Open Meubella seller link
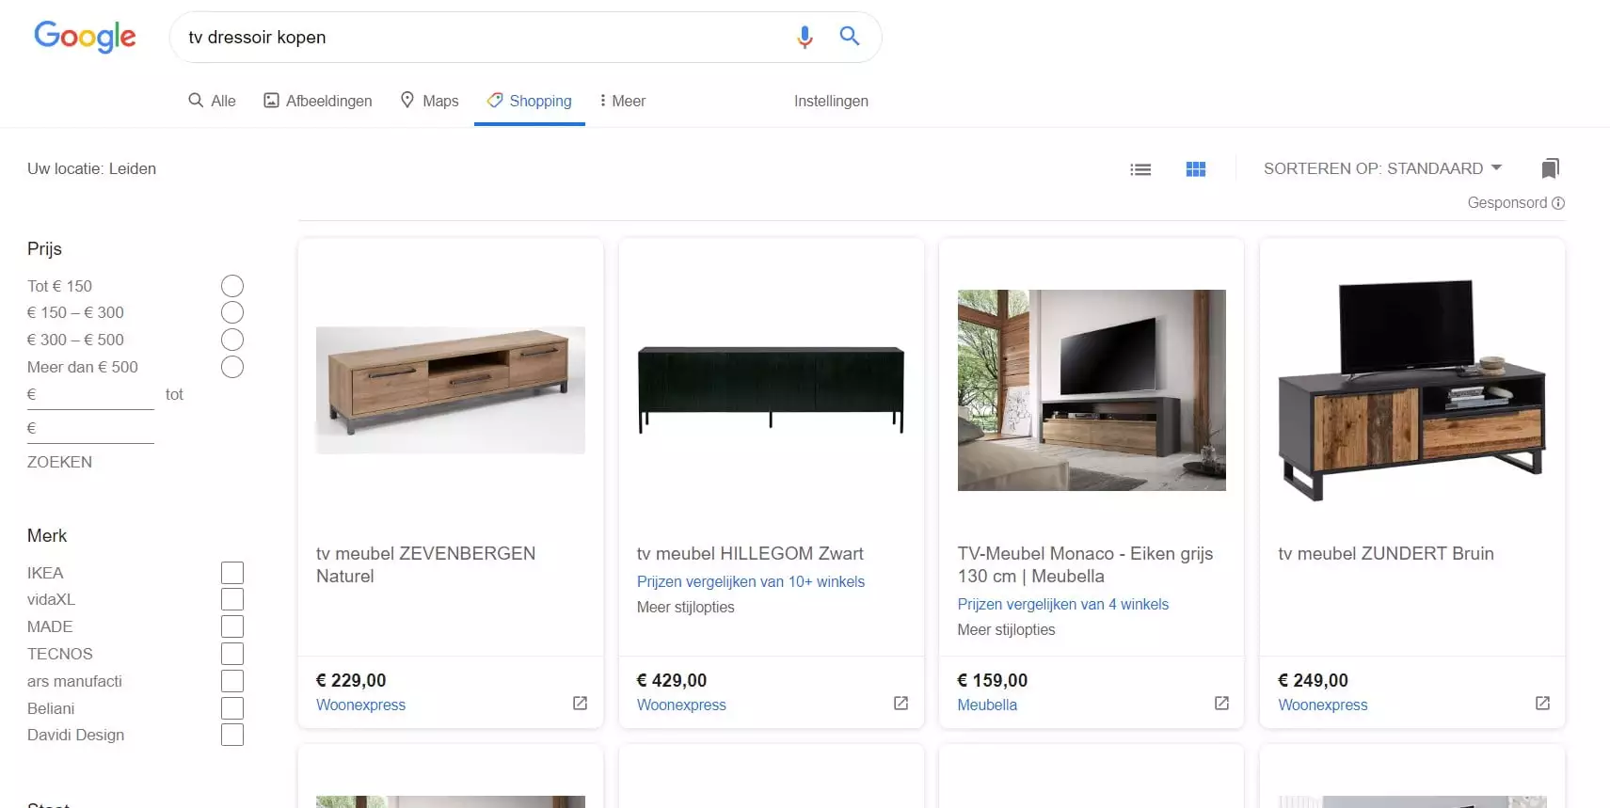 coord(987,705)
